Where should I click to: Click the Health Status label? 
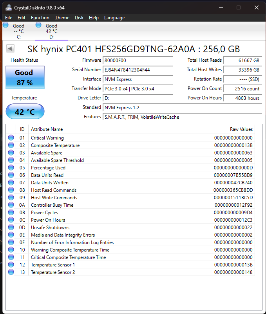click(x=24, y=60)
